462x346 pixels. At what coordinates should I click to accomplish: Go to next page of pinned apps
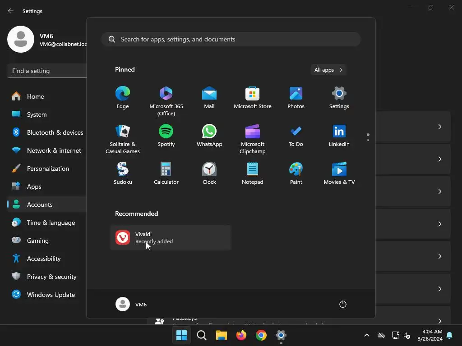pyautogui.click(x=368, y=141)
